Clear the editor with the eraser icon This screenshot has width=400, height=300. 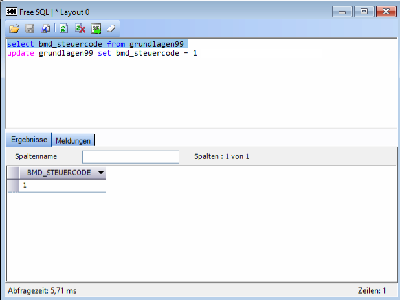111,28
